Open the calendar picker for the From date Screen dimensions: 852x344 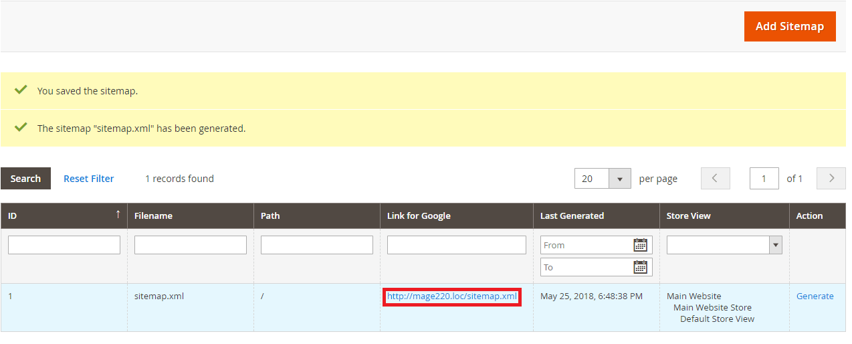click(x=640, y=245)
